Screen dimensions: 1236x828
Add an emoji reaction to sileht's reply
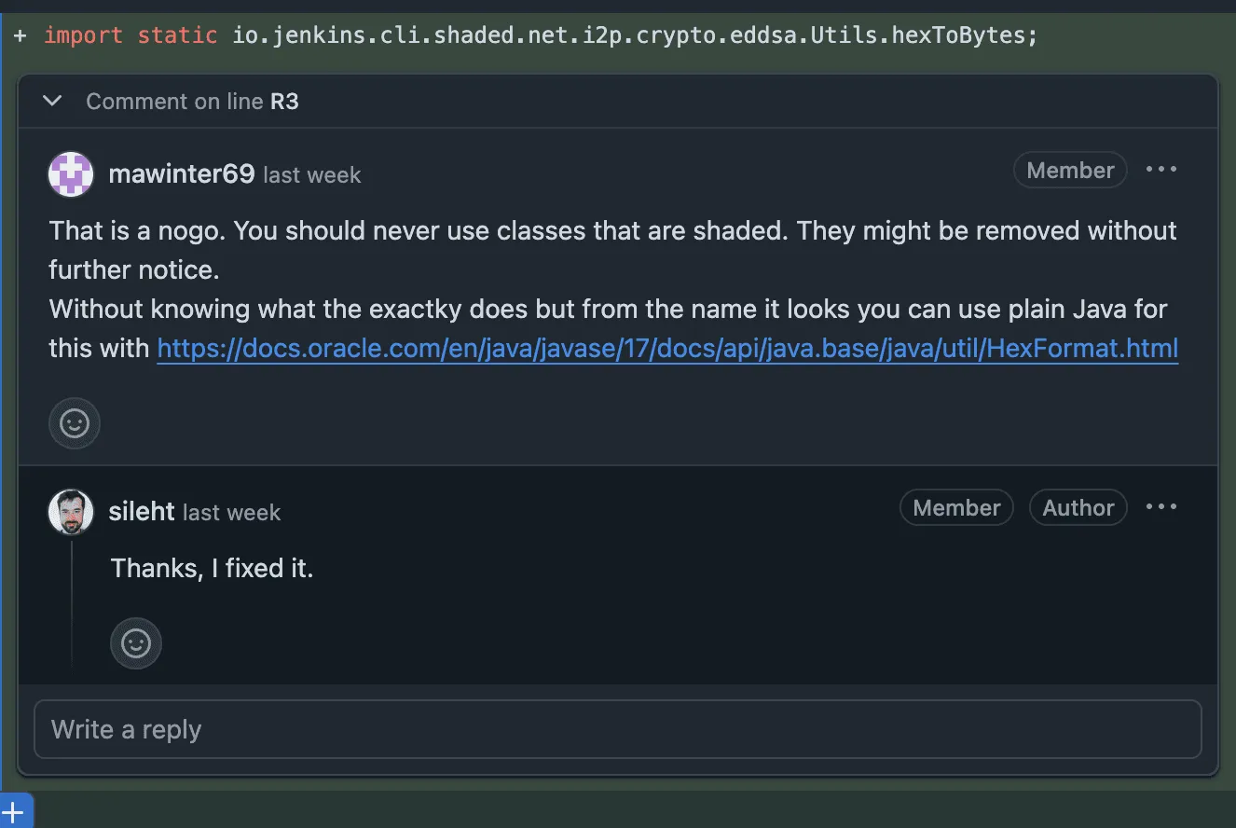tap(136, 643)
